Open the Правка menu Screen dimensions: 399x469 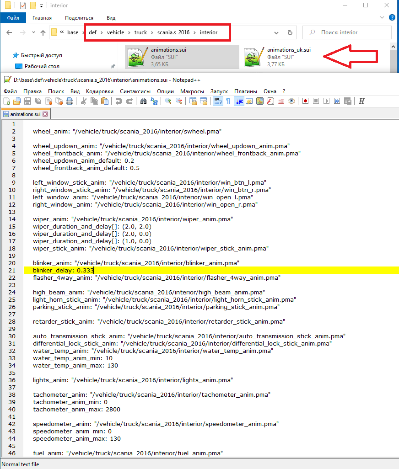click(x=32, y=91)
